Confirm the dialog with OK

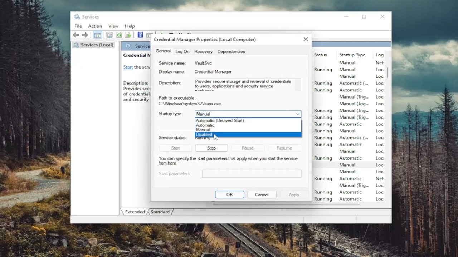[x=229, y=195]
